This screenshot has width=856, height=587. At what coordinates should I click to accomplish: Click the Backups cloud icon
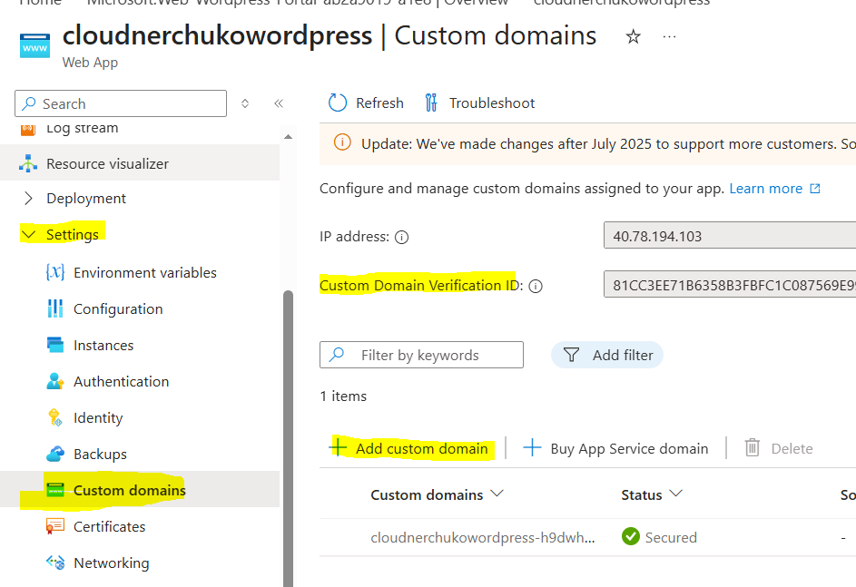[x=55, y=454]
